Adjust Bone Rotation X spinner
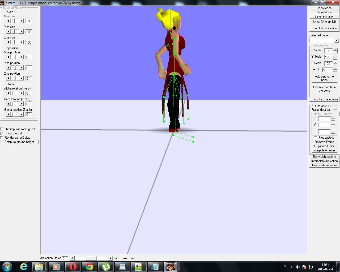 click(333, 119)
